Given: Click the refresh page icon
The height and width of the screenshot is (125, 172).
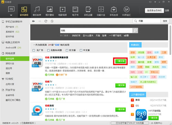Looking at the screenshot, I should pyautogui.click(x=46, y=21).
